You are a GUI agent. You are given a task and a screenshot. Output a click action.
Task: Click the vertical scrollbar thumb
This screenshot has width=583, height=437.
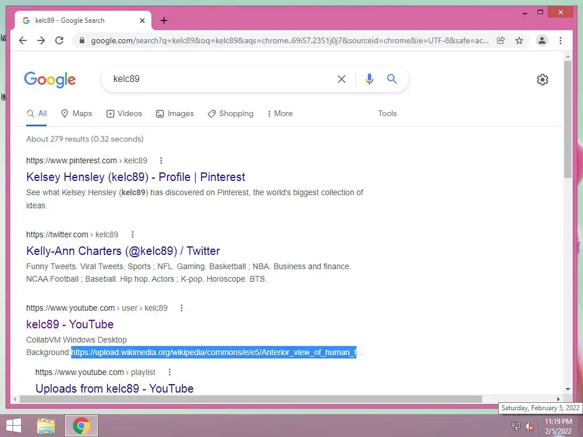(568, 119)
